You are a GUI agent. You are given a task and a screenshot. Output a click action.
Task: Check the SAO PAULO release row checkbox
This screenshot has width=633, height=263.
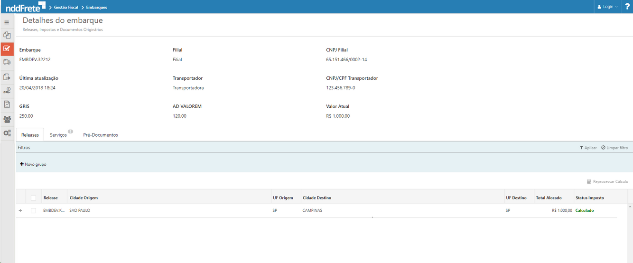point(33,210)
